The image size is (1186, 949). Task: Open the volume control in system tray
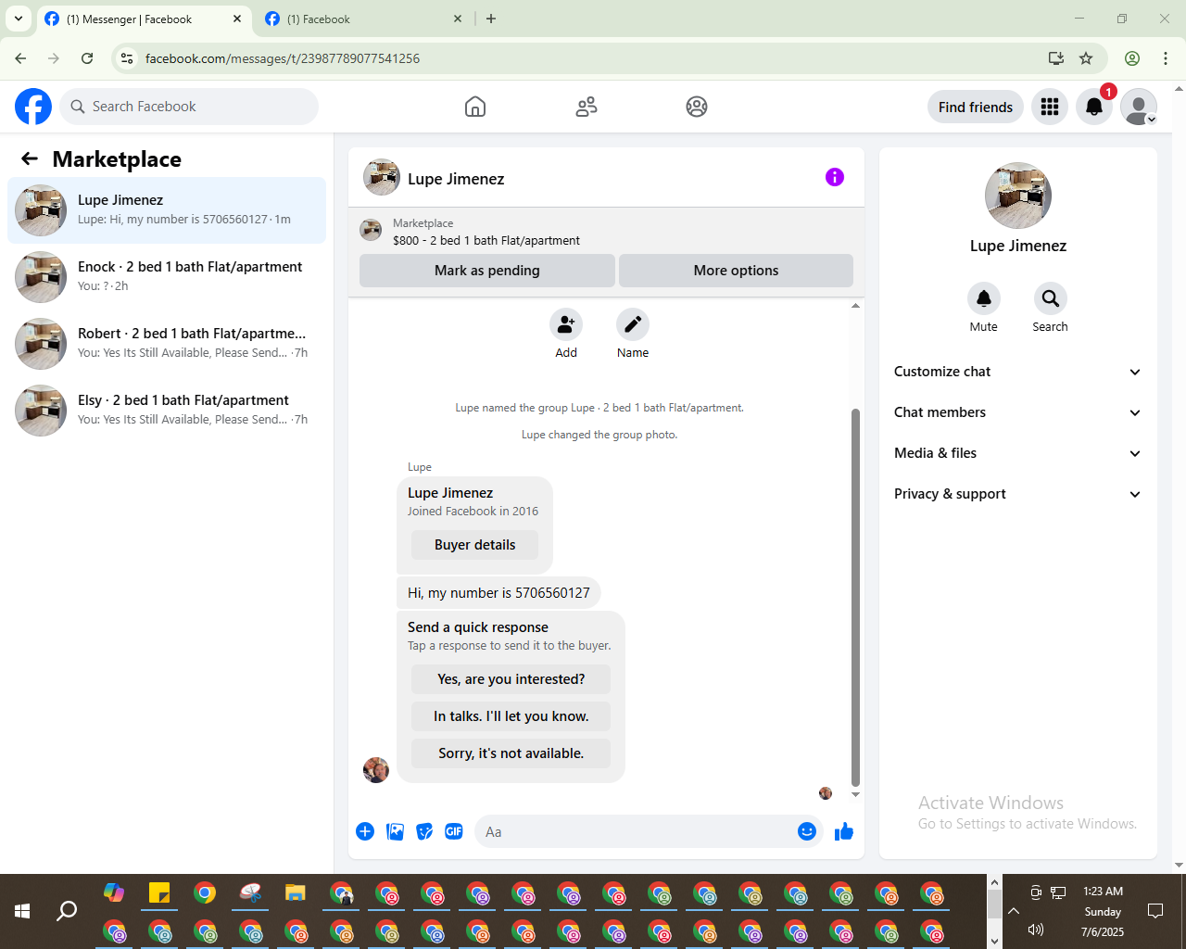click(1036, 930)
